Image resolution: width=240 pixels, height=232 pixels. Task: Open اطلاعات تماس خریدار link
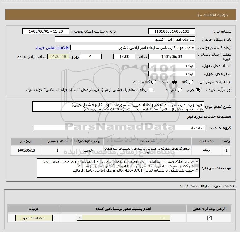[x=52, y=48]
